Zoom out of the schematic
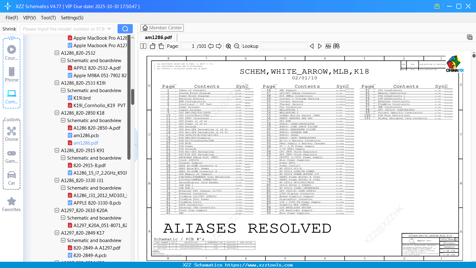This screenshot has width=476, height=268. pos(237,46)
